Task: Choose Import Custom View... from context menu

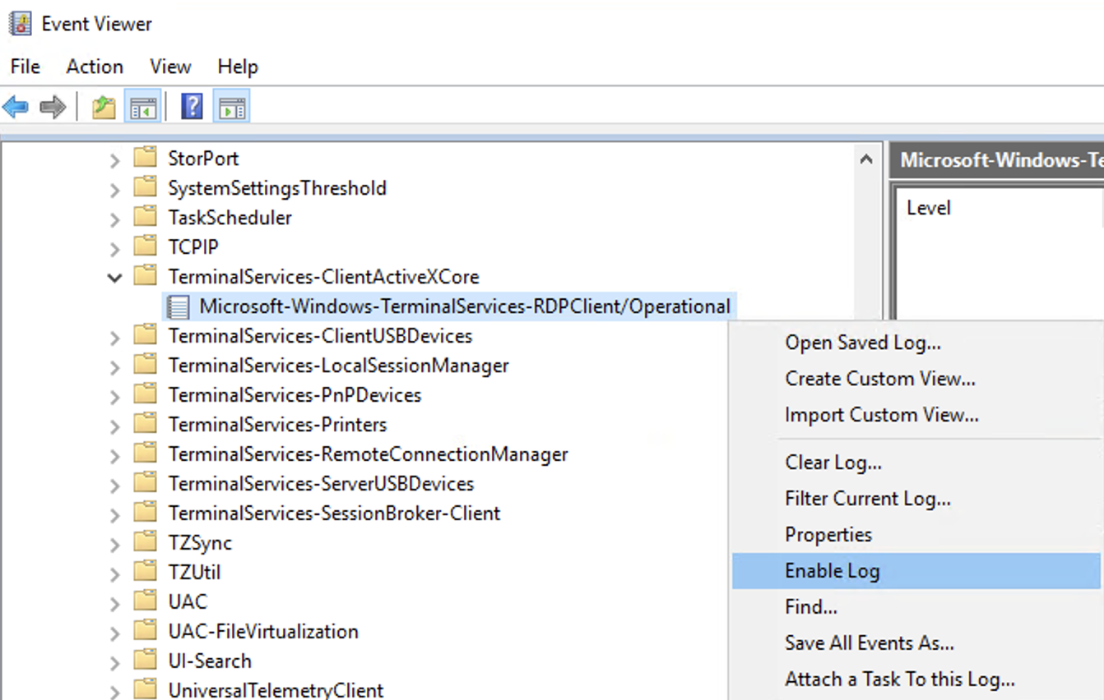Action: pos(916,415)
